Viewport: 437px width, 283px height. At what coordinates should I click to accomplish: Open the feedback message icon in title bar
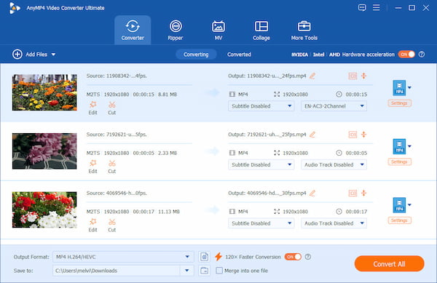coord(362,7)
